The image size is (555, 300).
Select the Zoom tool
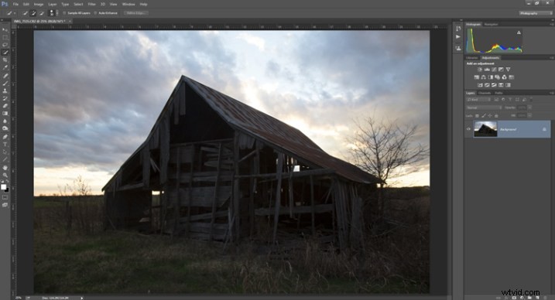(5, 175)
